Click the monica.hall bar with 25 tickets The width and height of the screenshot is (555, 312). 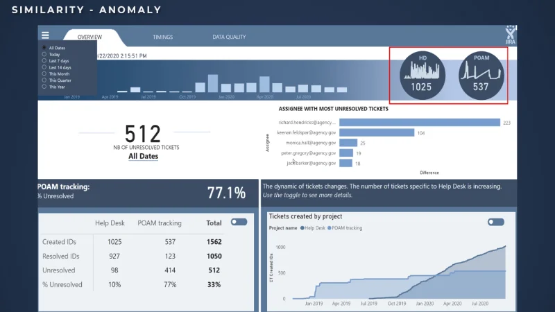click(348, 143)
